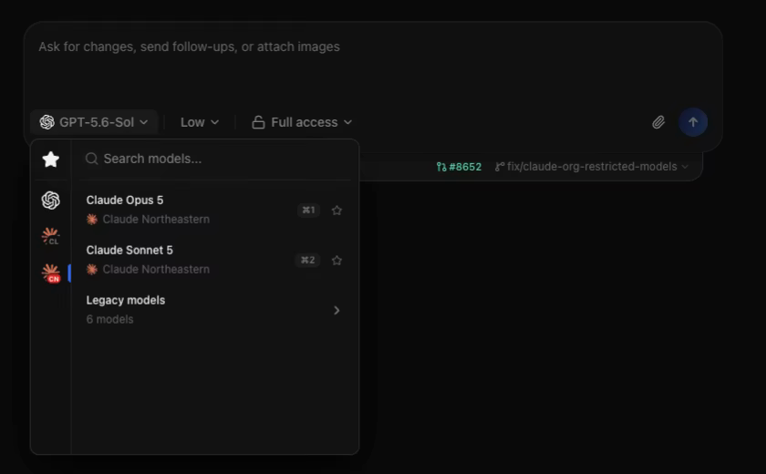Screen dimensions: 766x474
Task: Click the ⌘2 shortcut badge
Action: [x=307, y=260]
